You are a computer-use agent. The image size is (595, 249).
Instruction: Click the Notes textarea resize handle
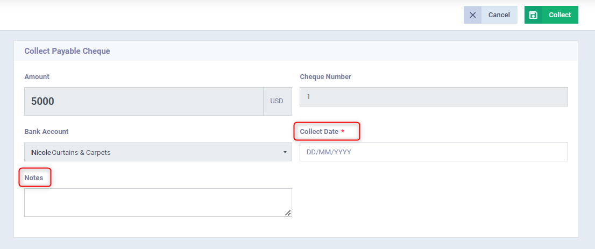point(288,213)
